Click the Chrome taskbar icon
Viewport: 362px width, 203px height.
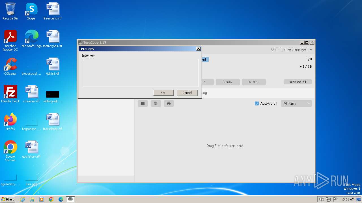click(51, 199)
